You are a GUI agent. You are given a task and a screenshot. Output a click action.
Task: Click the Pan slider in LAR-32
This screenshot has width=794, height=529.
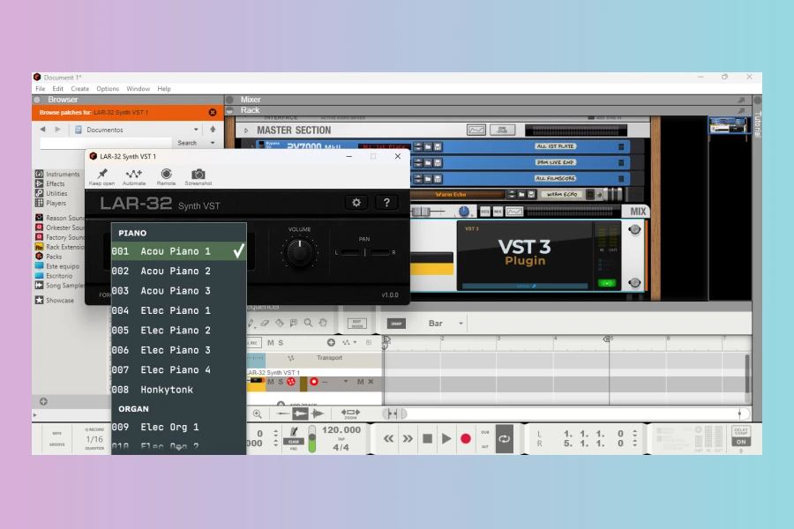coord(364,252)
